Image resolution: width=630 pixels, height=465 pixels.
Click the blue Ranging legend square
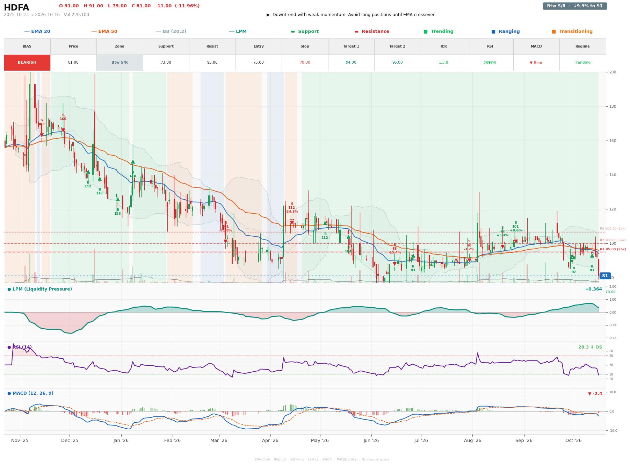pos(493,31)
